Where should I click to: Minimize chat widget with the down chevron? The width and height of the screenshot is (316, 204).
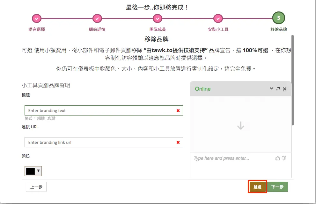coord(271,88)
